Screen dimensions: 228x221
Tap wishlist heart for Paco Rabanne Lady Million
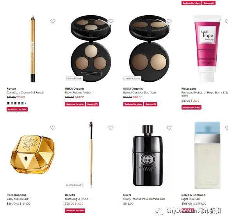point(53,128)
